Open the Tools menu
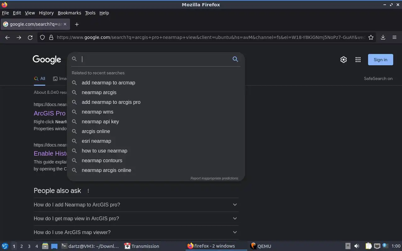The width and height of the screenshot is (402, 251). coord(90,13)
